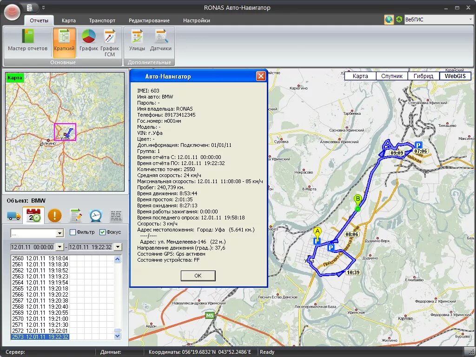Click OK in the Авто-Навигатор dialog
The image size is (476, 357).
198,276
